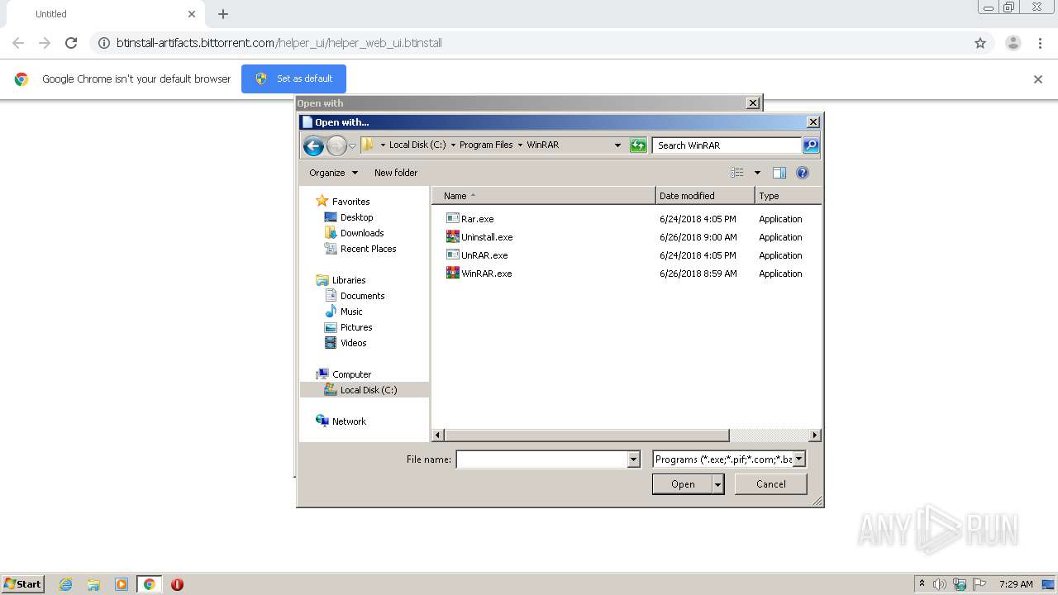Screen dimensions: 1058x595
Task: Click the Windows Start button
Action: [23, 583]
